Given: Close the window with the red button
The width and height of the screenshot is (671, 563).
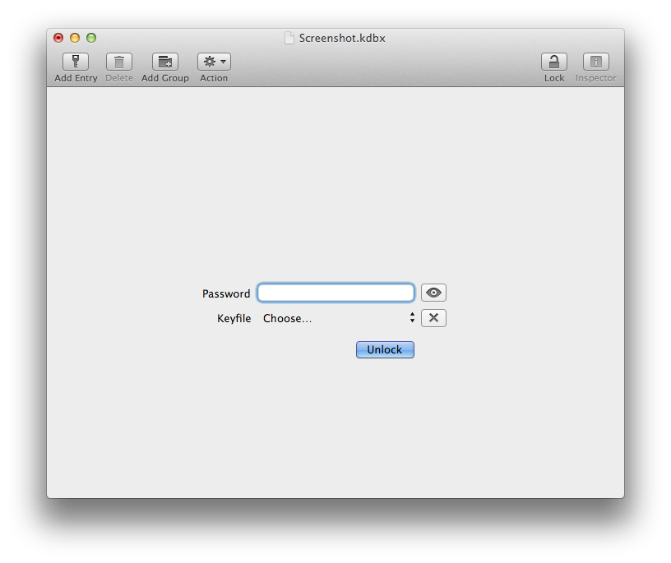Looking at the screenshot, I should [x=58, y=38].
